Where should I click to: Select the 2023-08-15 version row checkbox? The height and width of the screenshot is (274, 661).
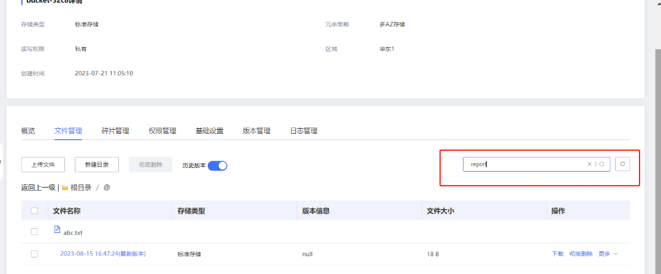pyautogui.click(x=34, y=254)
